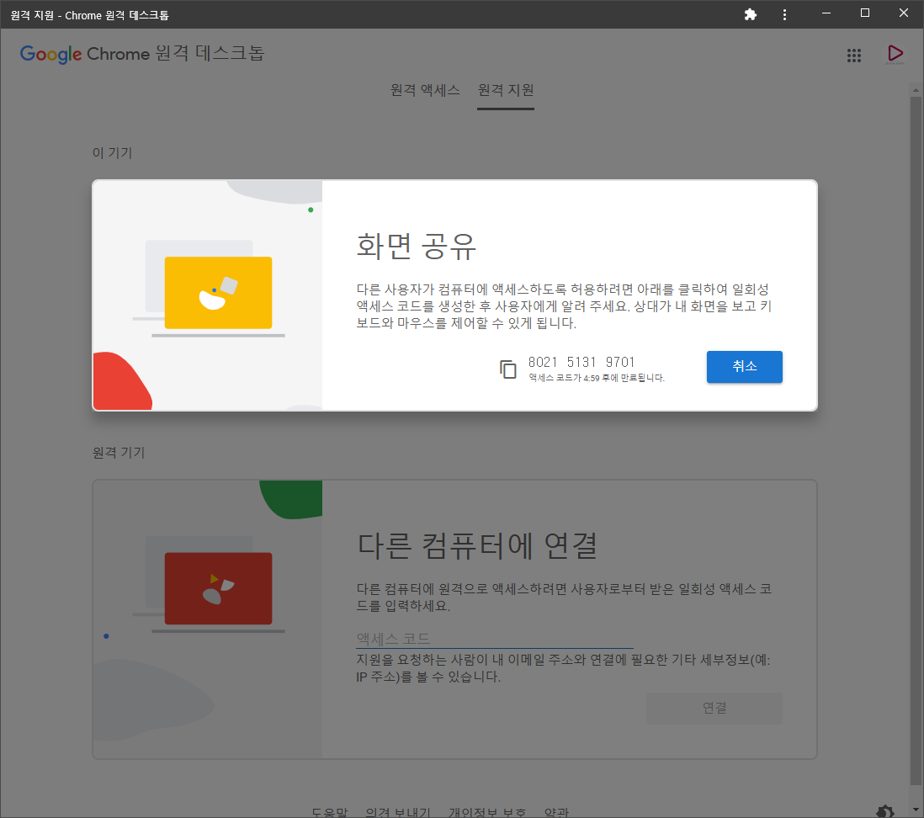Open the extensions puzzle icon in the title bar
This screenshot has height=818, width=924.
[x=750, y=15]
